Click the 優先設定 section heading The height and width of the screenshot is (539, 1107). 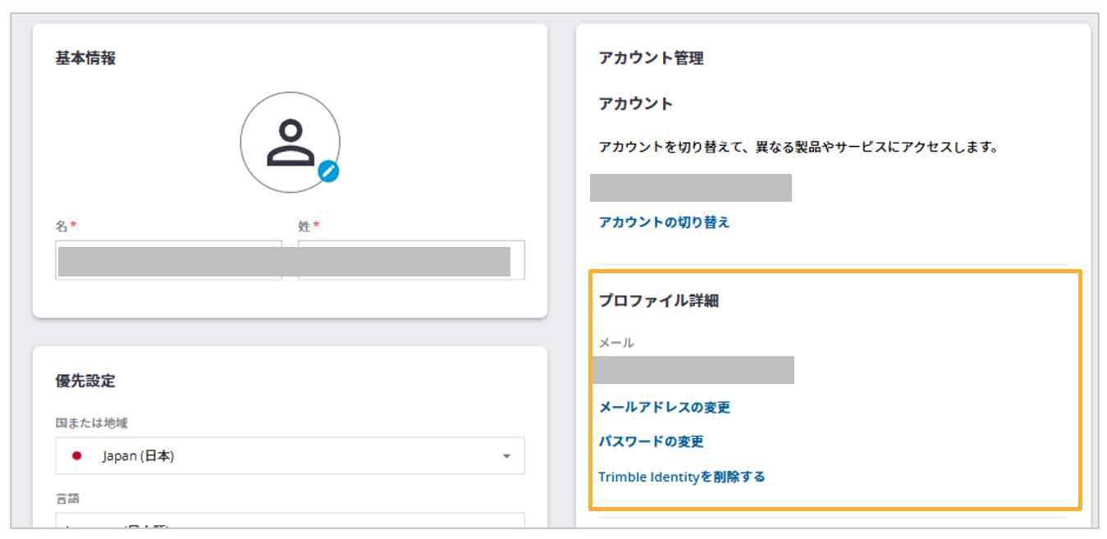85,381
